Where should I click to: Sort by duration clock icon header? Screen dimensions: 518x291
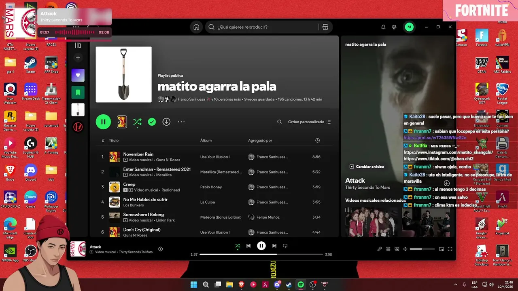(317, 140)
